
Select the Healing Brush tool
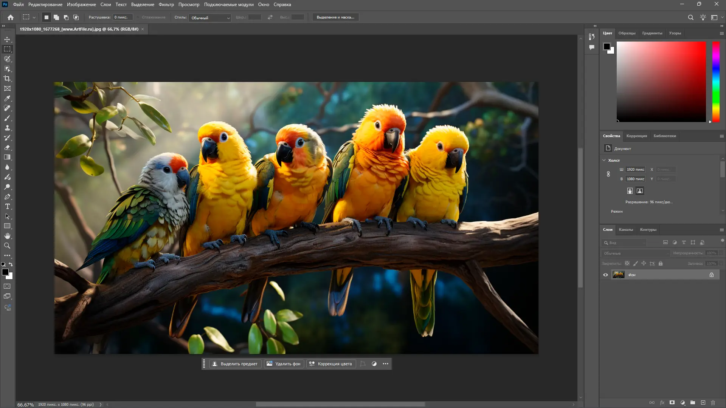coord(7,108)
